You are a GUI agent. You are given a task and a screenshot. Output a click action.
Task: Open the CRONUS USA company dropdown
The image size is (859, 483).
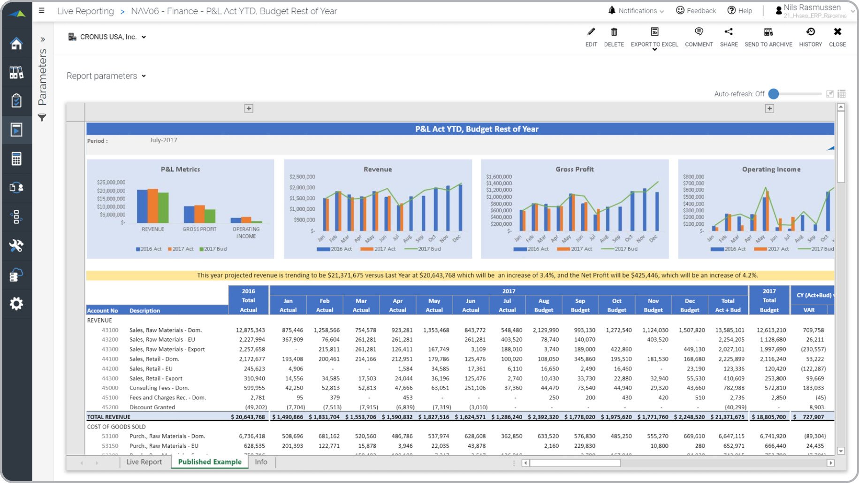(144, 37)
